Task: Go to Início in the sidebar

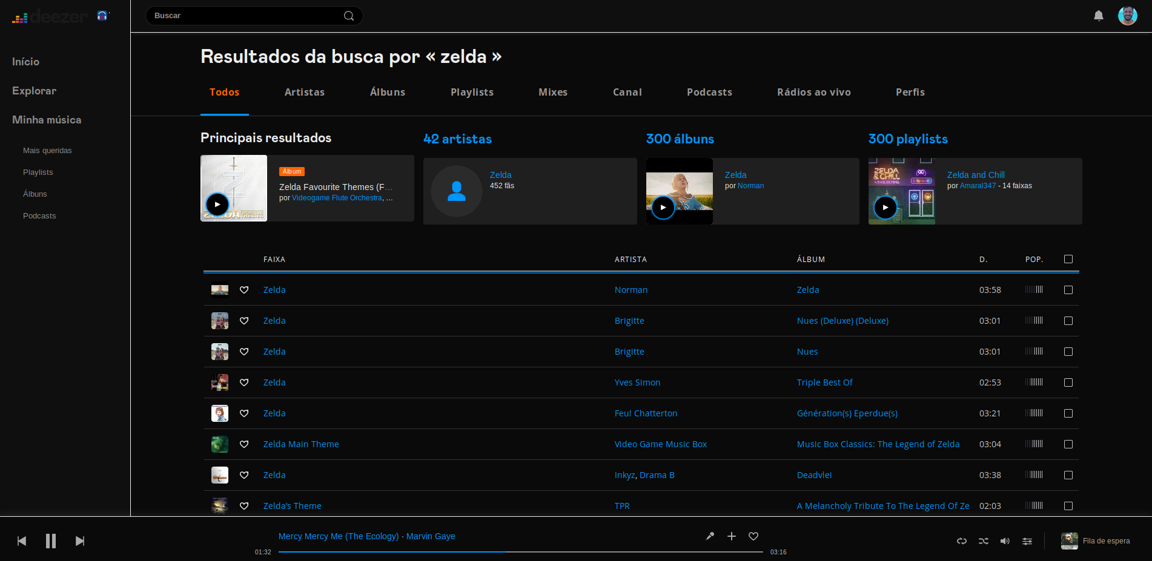Action: tap(25, 62)
